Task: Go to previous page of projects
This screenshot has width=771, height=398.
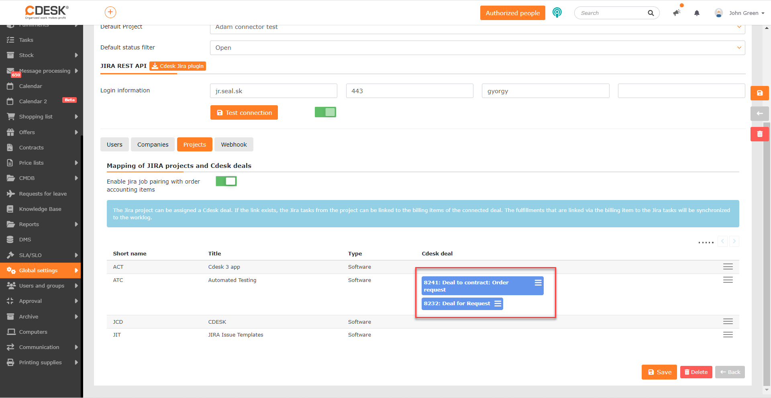Action: click(722, 241)
